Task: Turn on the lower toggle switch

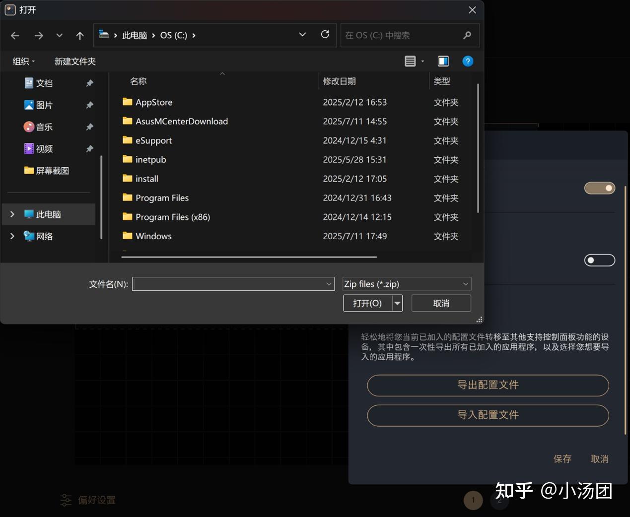Action: (599, 260)
